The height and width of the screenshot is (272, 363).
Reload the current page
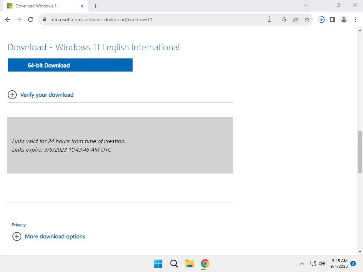(30, 20)
